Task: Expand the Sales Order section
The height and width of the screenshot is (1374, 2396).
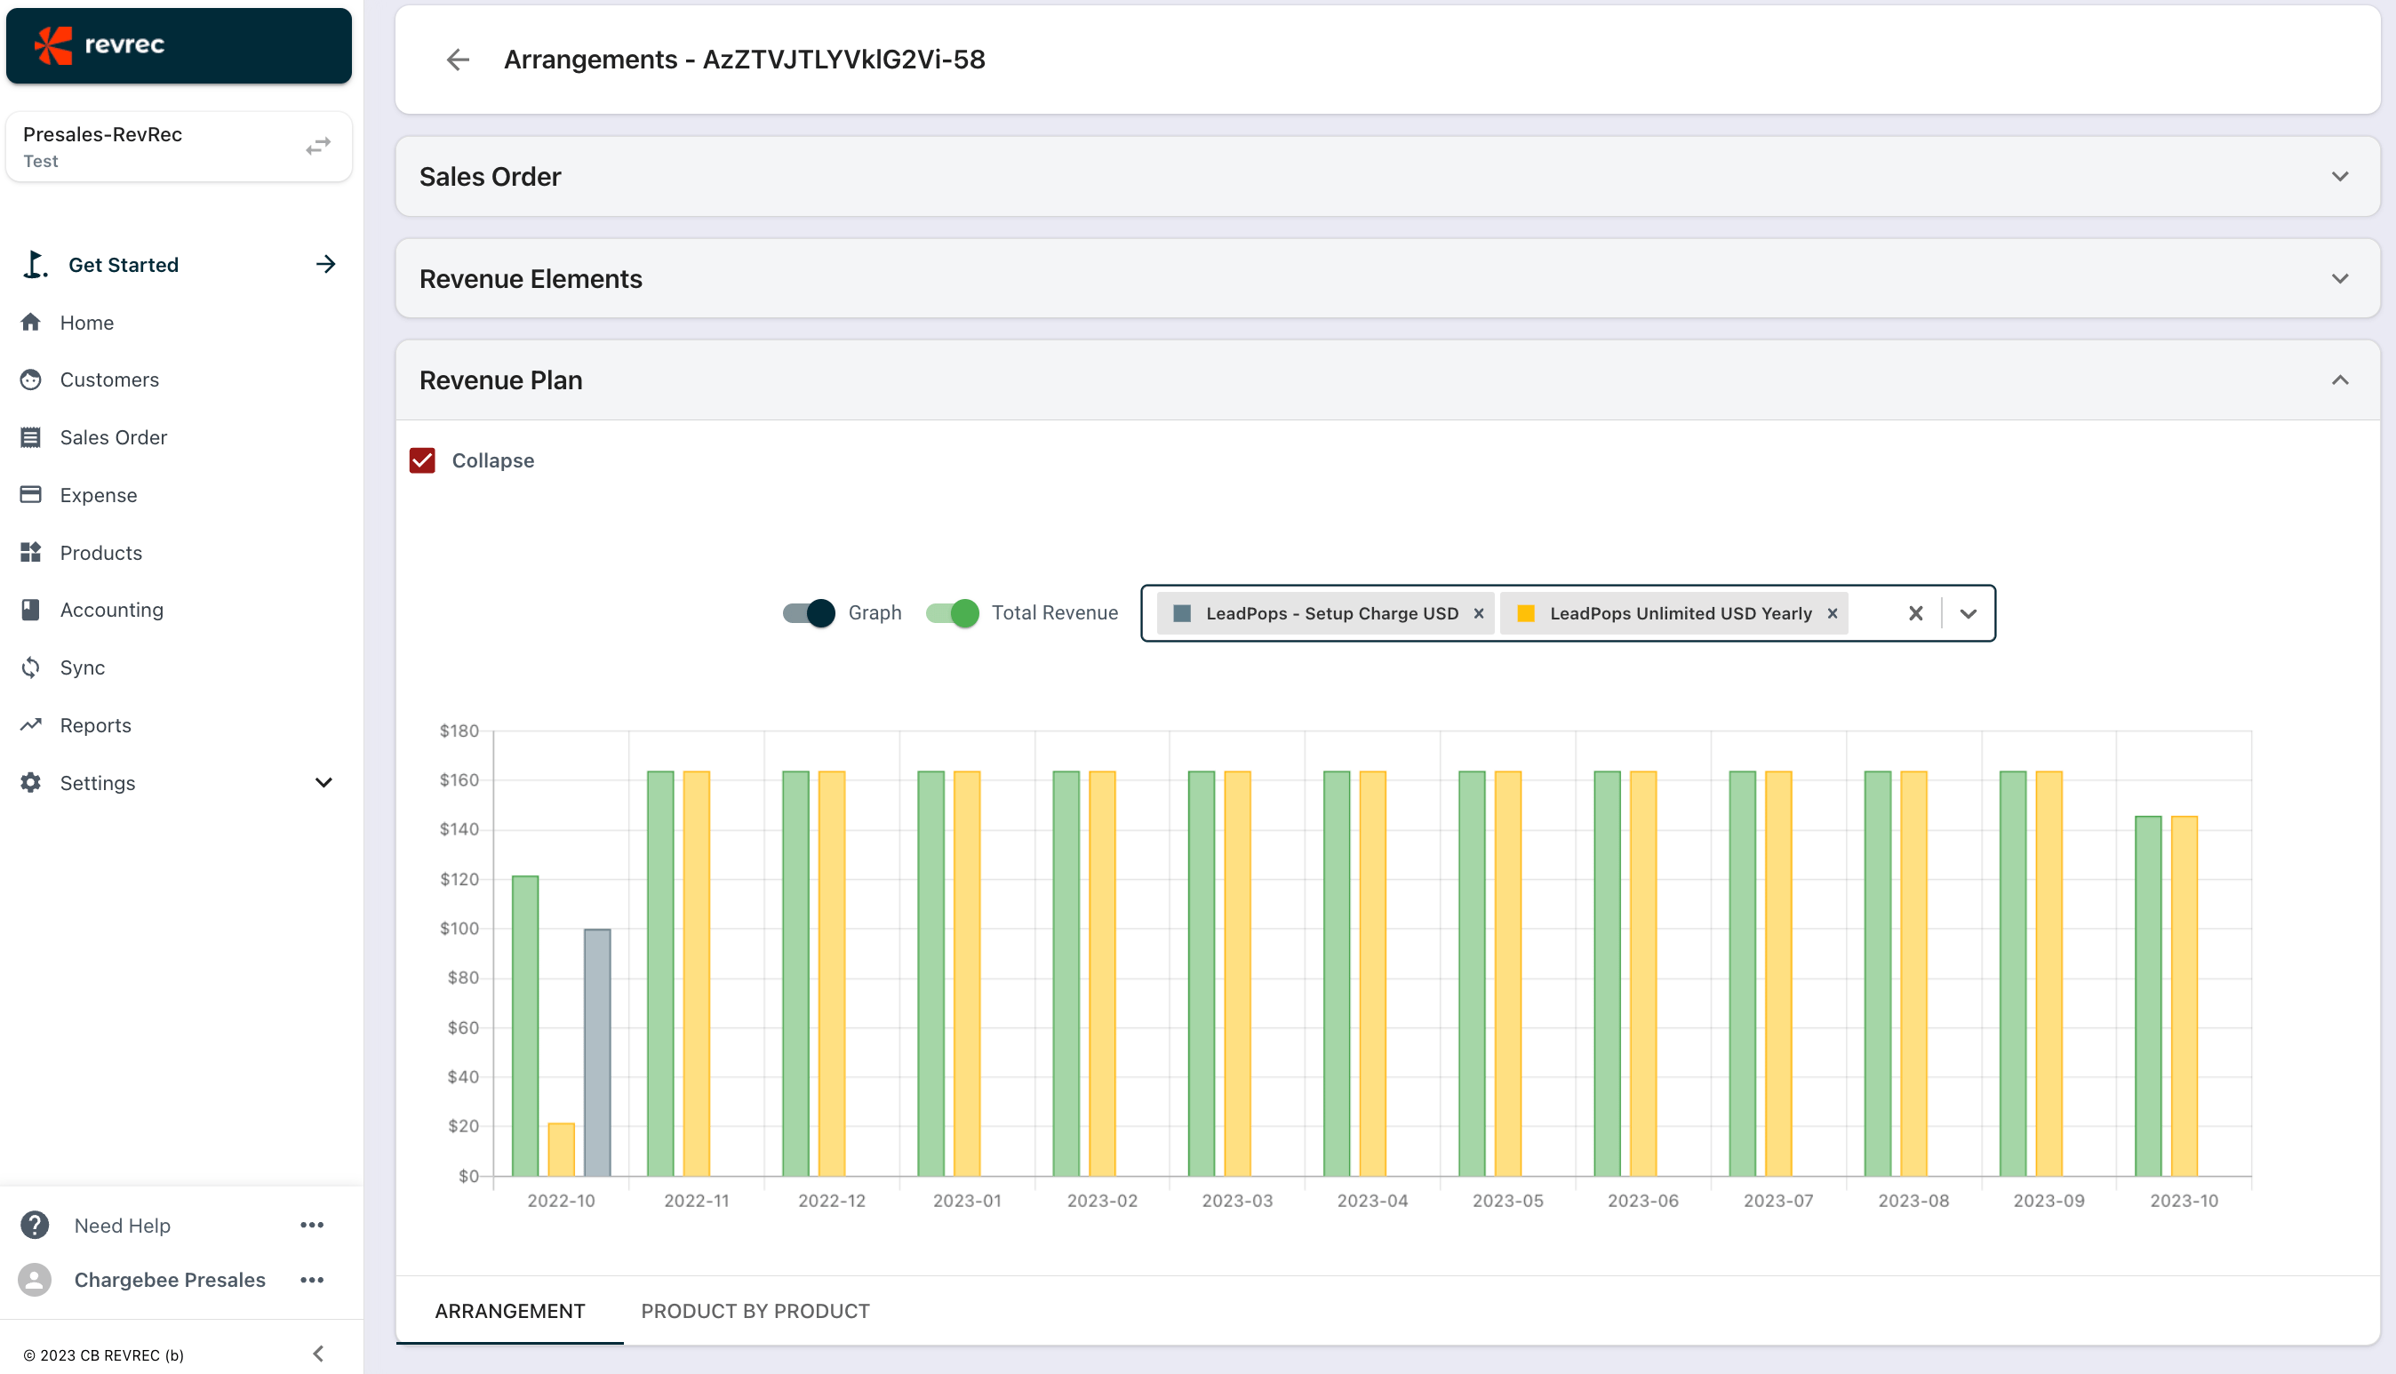Action: [x=2340, y=177]
